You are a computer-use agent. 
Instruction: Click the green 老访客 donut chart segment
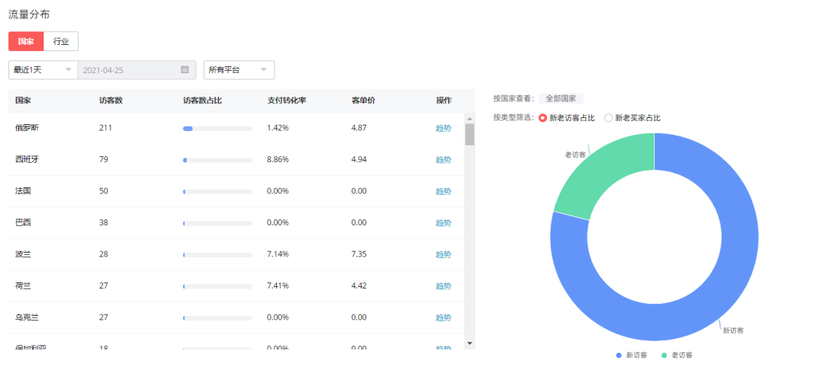click(603, 171)
